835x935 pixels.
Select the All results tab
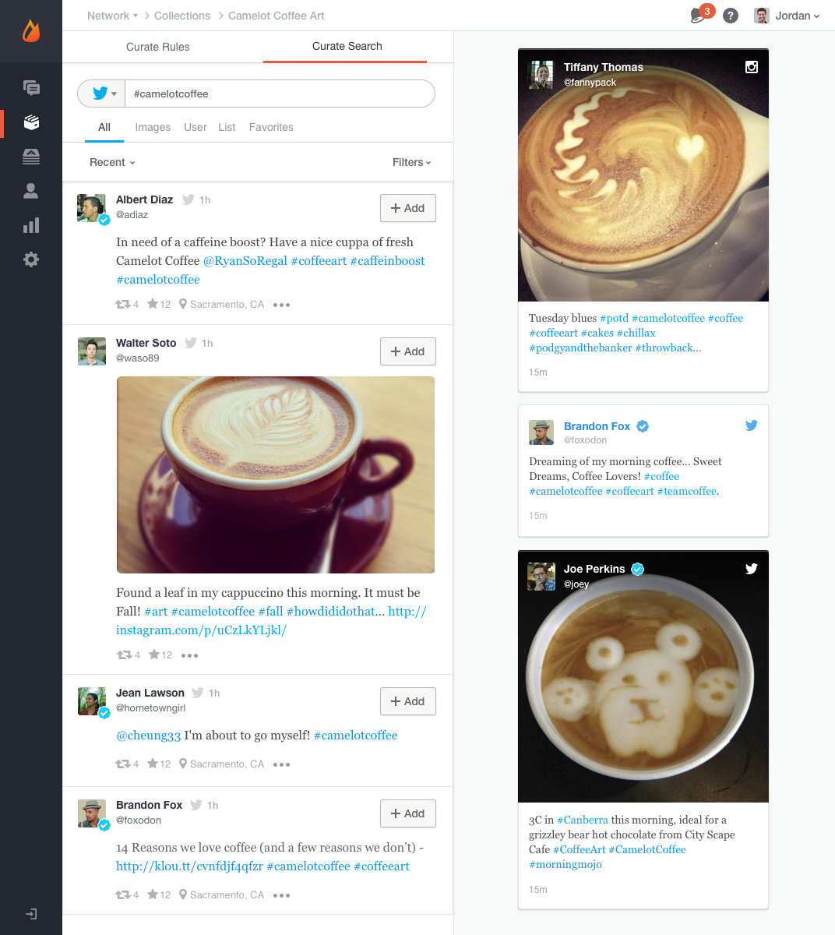(104, 127)
